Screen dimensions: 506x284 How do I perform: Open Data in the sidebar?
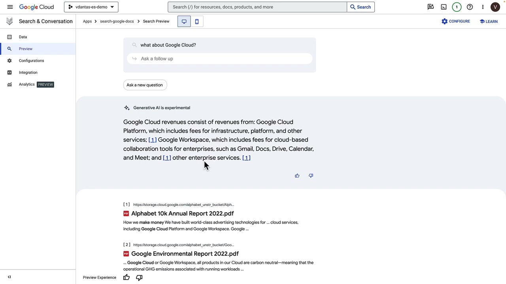point(23,37)
